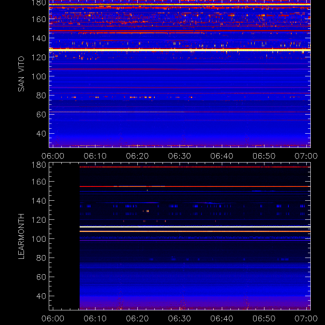325x325 pixels.
Task: Click 07:00 time label under San Vito plot
Action: tap(306, 156)
